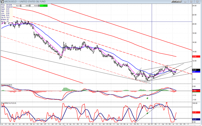Select red 'd' marker in StochRSI pane
The height and width of the screenshot is (126, 202).
tap(167, 103)
